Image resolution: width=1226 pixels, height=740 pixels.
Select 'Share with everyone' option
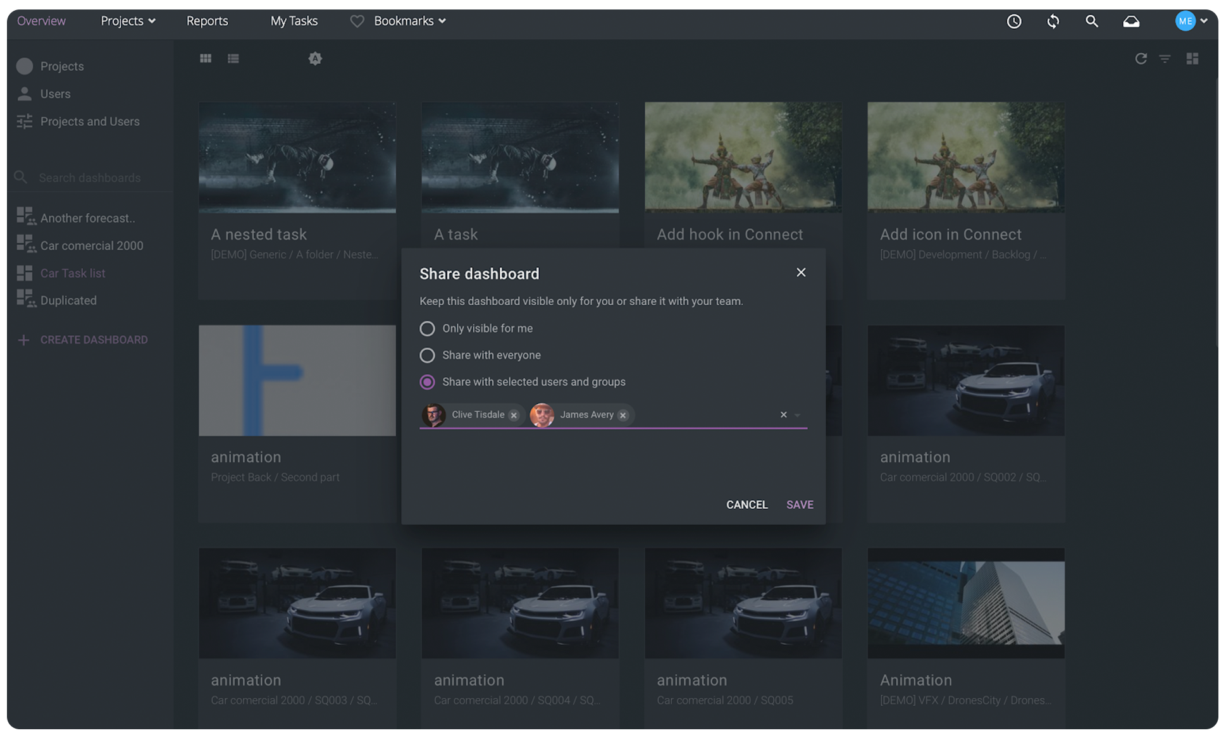[427, 355]
